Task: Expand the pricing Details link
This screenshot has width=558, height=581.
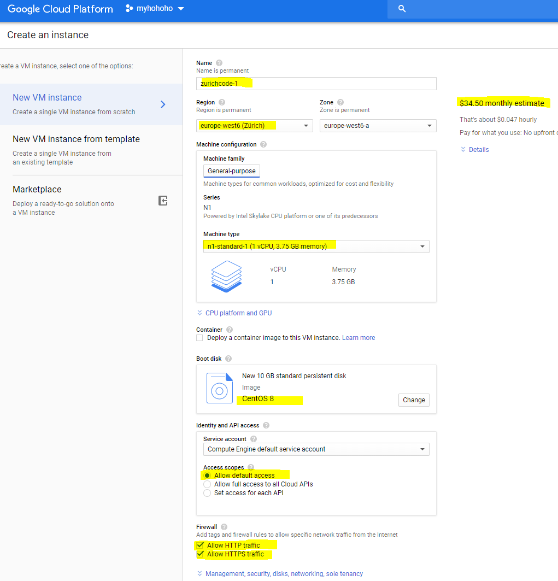Action: [x=474, y=149]
